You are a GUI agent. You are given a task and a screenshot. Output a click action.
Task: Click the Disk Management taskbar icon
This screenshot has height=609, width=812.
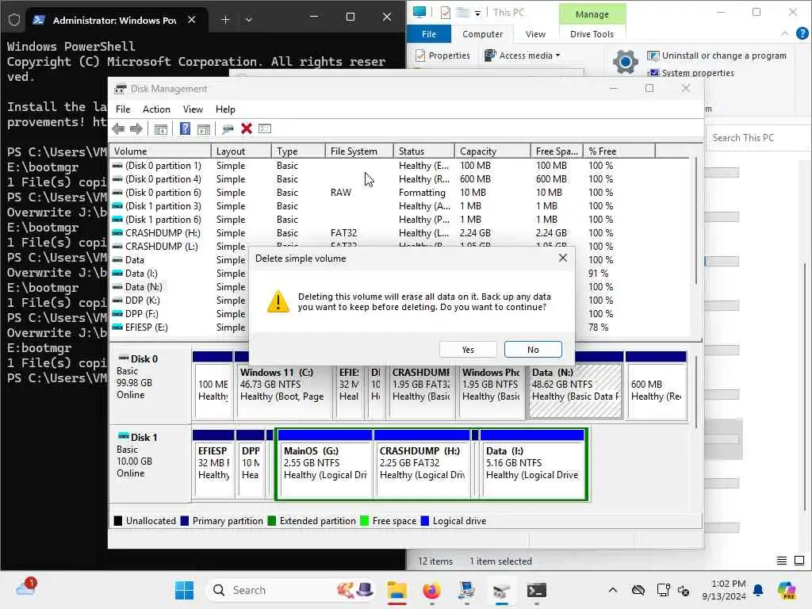501,590
